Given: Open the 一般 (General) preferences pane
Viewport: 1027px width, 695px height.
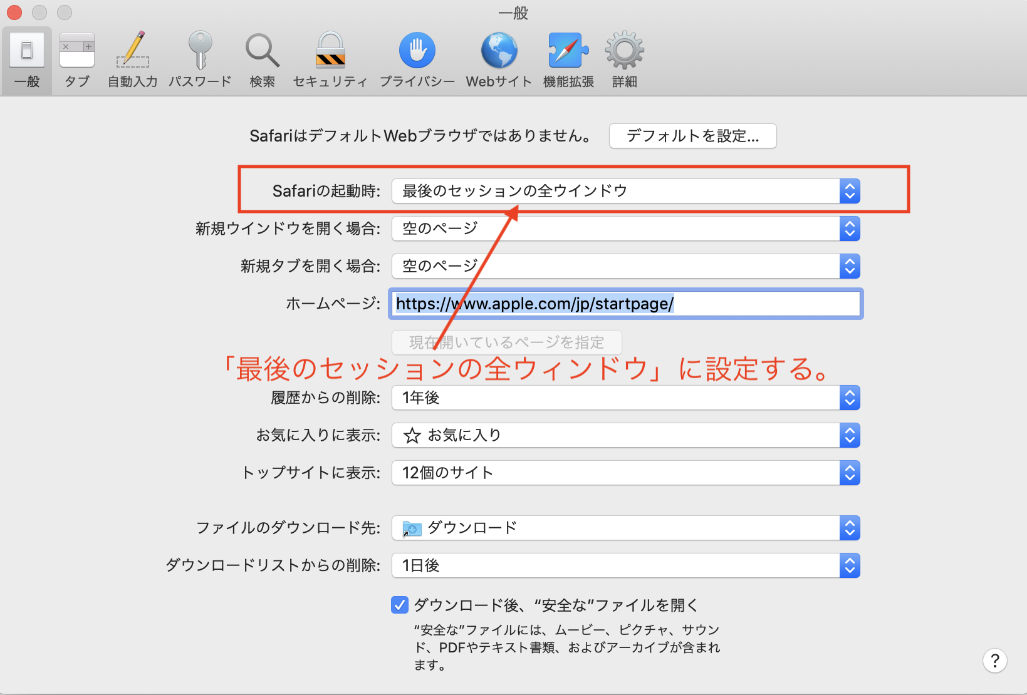Looking at the screenshot, I should pos(27,61).
